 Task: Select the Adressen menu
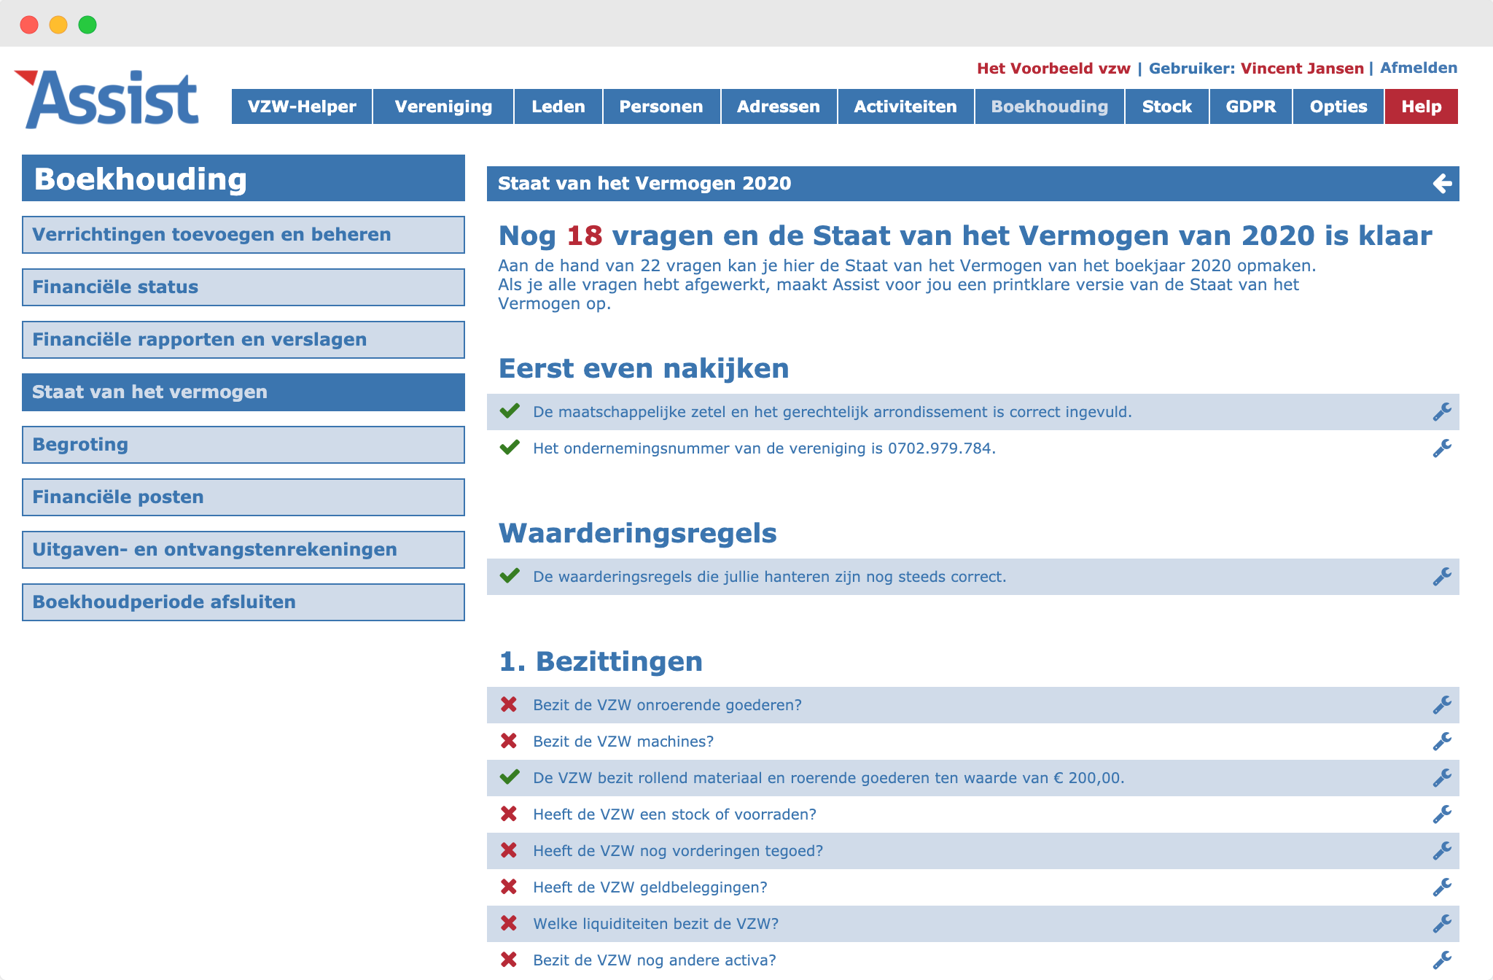pos(779,106)
